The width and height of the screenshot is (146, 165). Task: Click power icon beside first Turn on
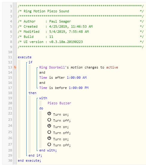[x=49, y=114]
